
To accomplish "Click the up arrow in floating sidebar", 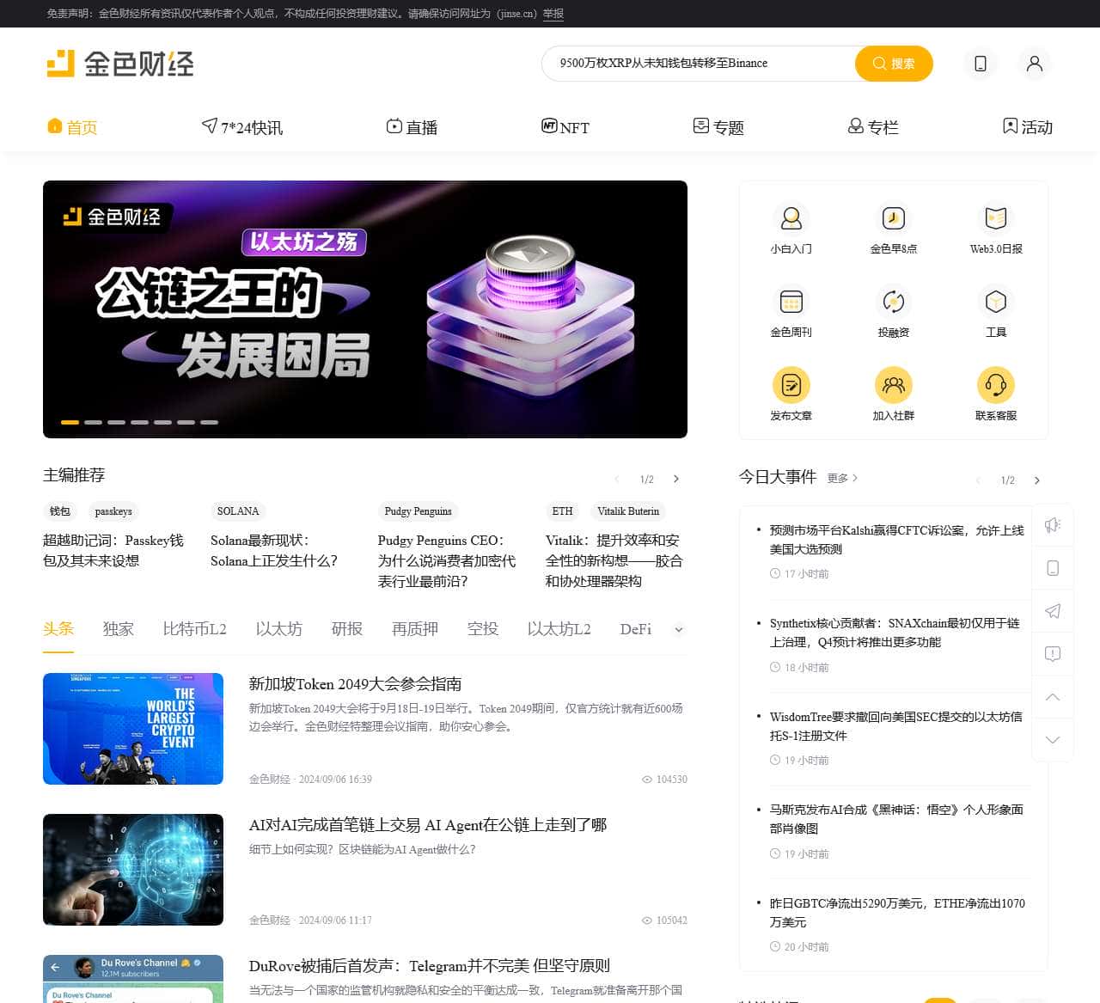I will pos(1053,697).
